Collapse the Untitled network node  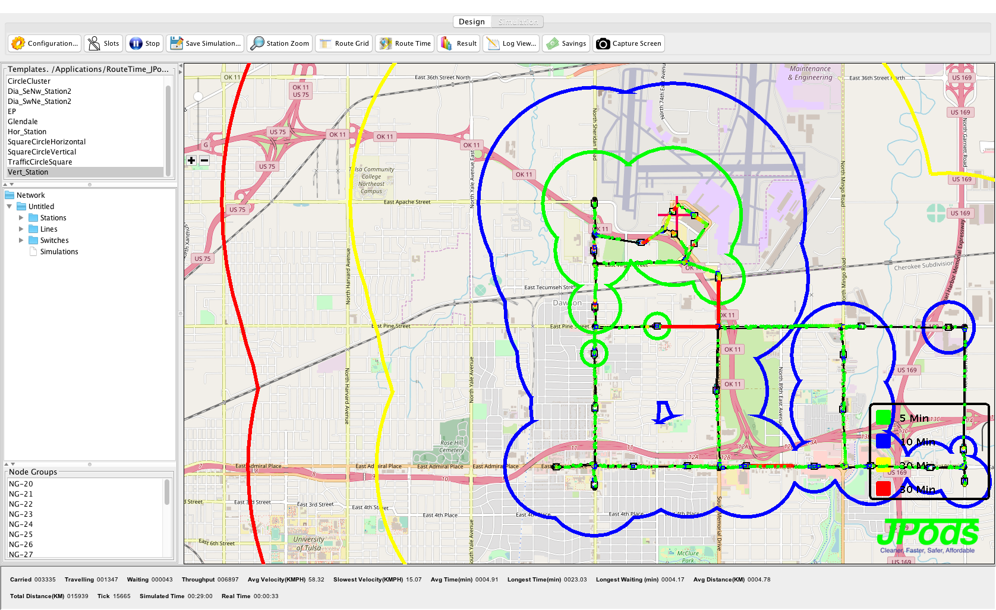(x=10, y=207)
